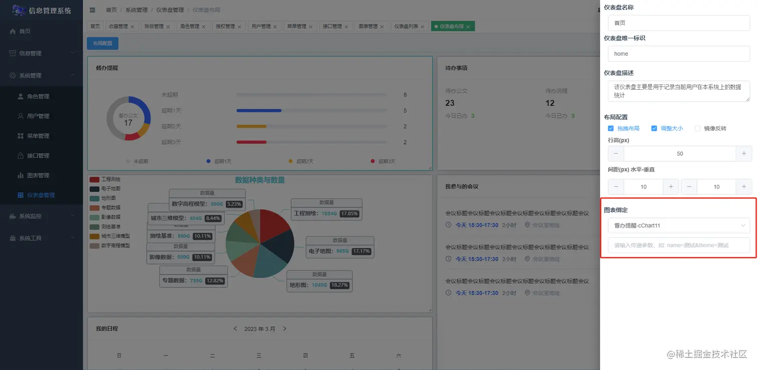
Task: Expand the 系统监控 sidebar menu
Action: tap(41, 216)
